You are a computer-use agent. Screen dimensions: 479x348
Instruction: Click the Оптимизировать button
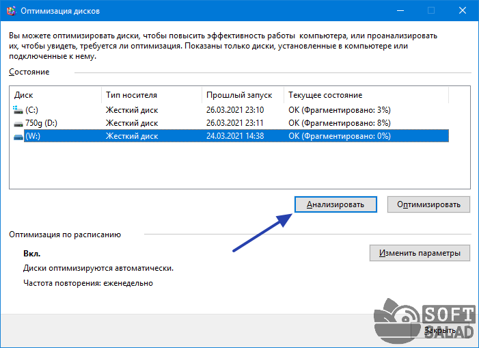pos(428,204)
